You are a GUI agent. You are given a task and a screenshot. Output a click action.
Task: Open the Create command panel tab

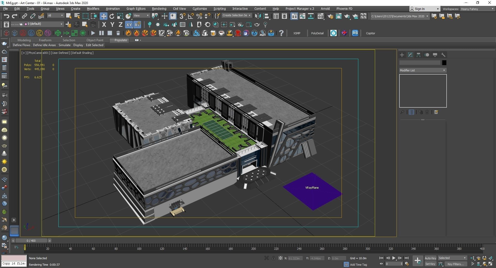pos(402,55)
